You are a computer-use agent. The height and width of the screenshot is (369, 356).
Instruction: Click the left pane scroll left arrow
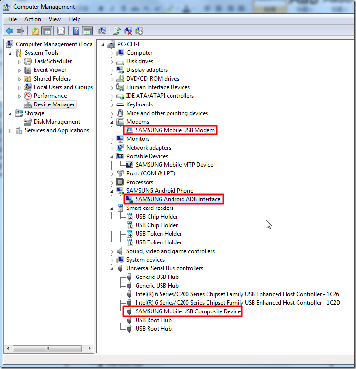point(8,348)
